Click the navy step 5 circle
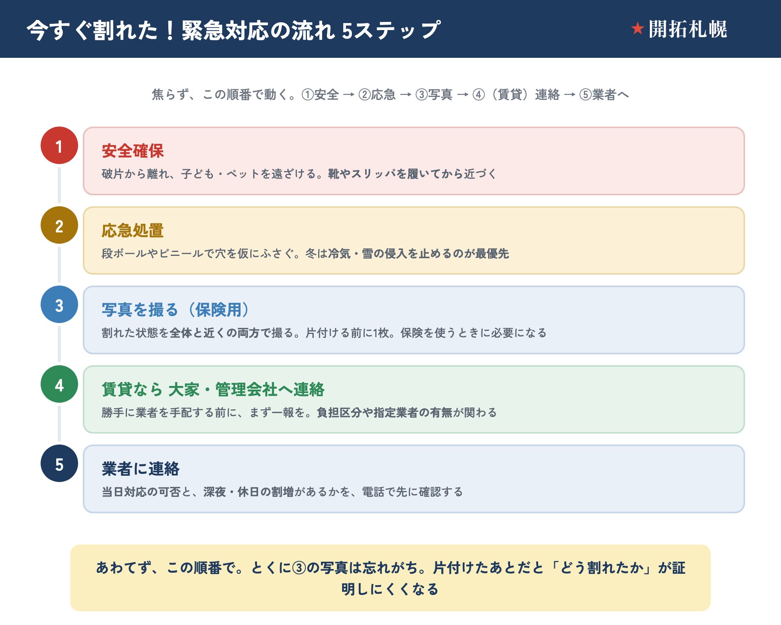 coord(59,463)
